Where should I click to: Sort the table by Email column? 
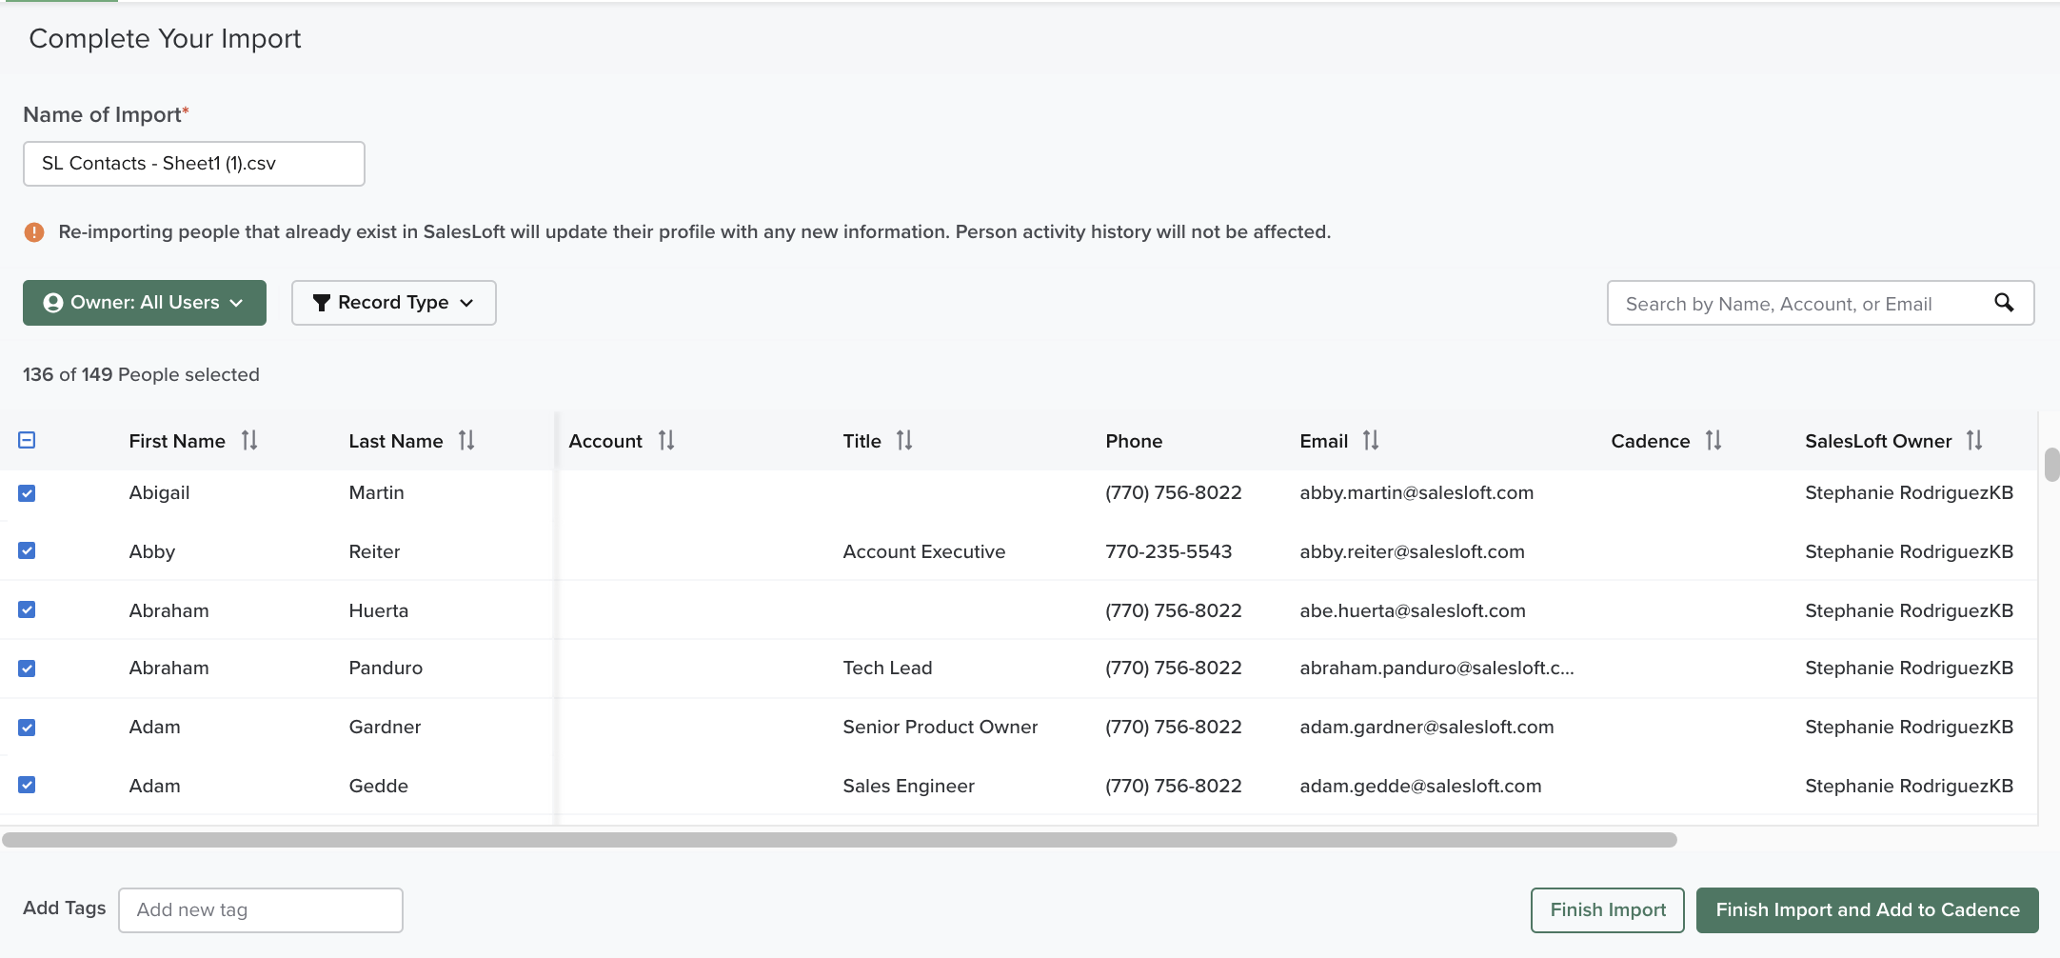1371,440
